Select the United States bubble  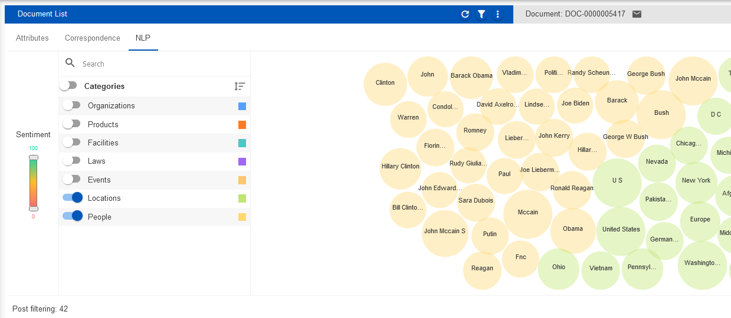tap(621, 231)
